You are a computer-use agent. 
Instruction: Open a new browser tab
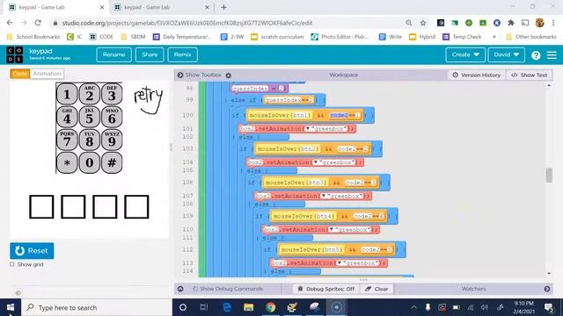point(223,7)
